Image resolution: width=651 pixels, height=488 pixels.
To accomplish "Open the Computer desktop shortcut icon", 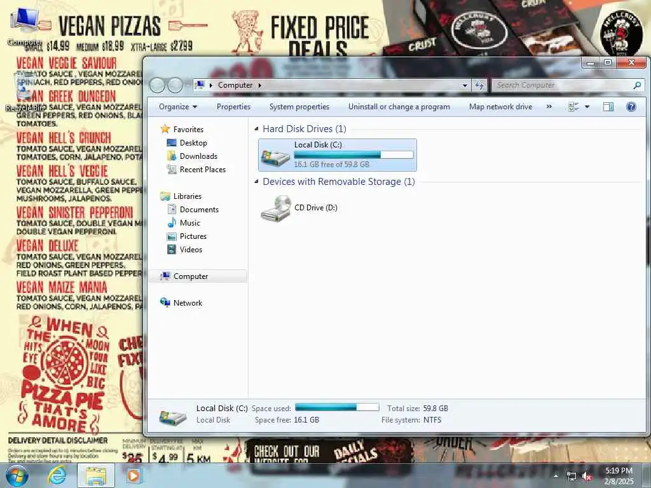I will (x=24, y=25).
